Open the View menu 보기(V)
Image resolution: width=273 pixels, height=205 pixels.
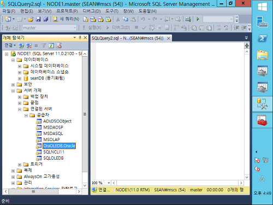pyautogui.click(x=45, y=11)
